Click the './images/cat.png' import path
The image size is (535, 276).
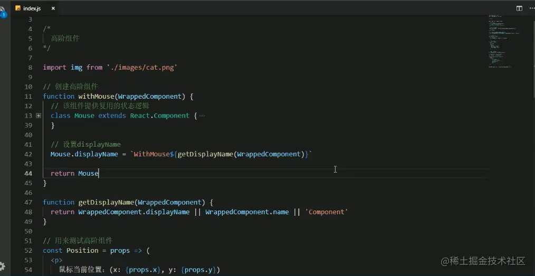coord(142,68)
